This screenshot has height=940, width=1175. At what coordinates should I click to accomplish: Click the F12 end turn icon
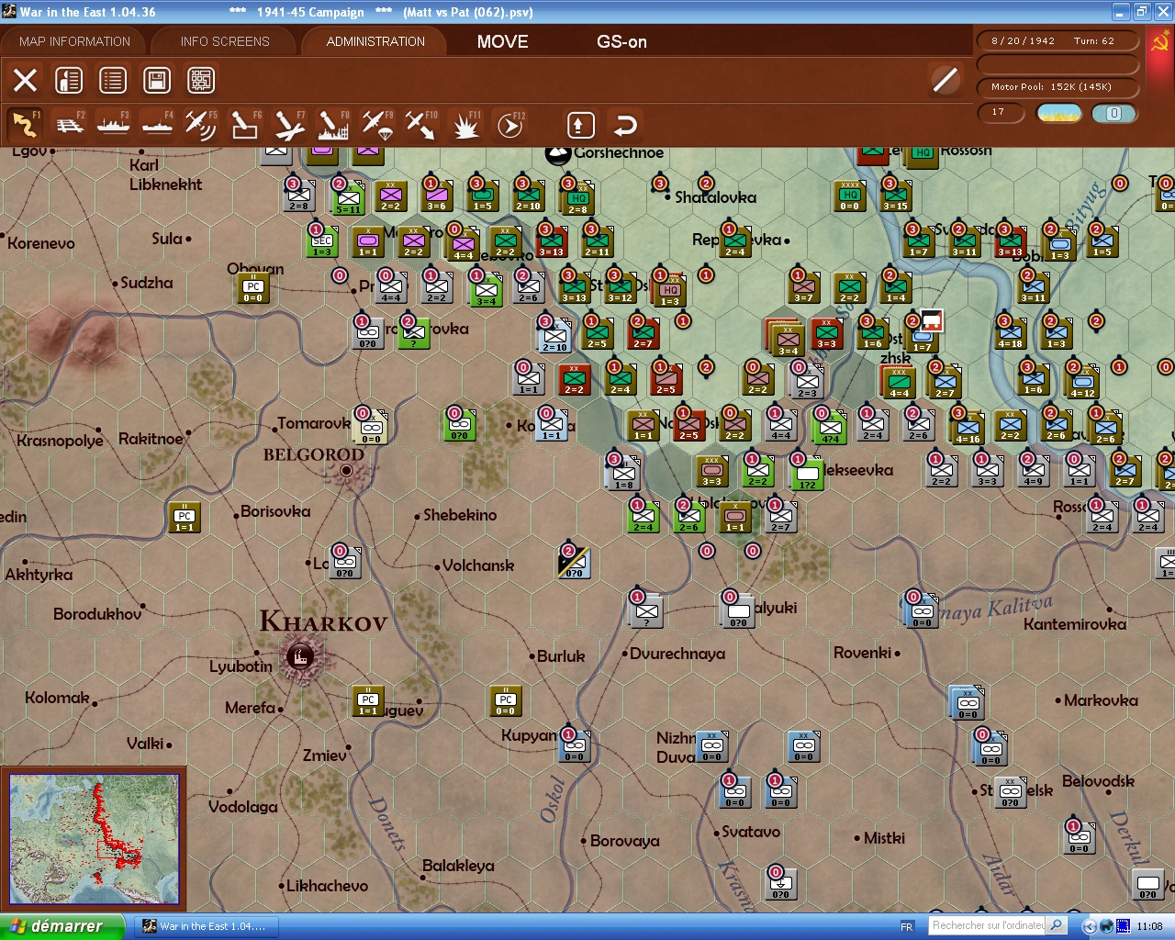coord(509,125)
